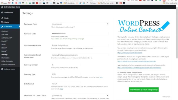
Task: Open the Other bookmarks folder
Action: [170, 3]
